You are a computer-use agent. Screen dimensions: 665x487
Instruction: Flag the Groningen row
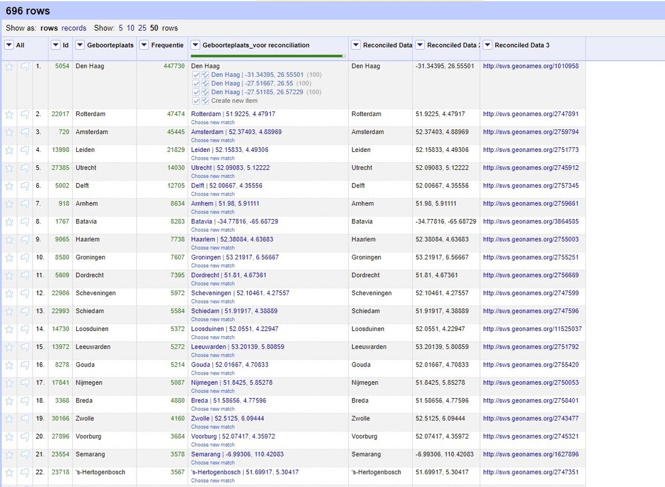click(25, 258)
